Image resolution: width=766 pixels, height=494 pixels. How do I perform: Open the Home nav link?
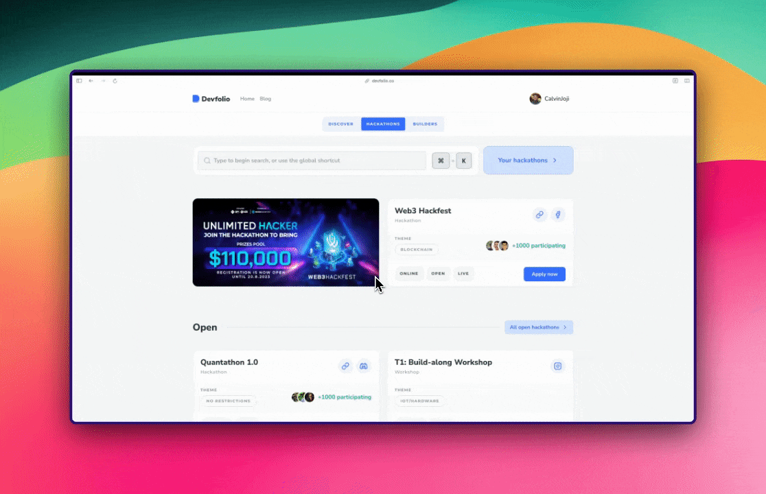(247, 99)
